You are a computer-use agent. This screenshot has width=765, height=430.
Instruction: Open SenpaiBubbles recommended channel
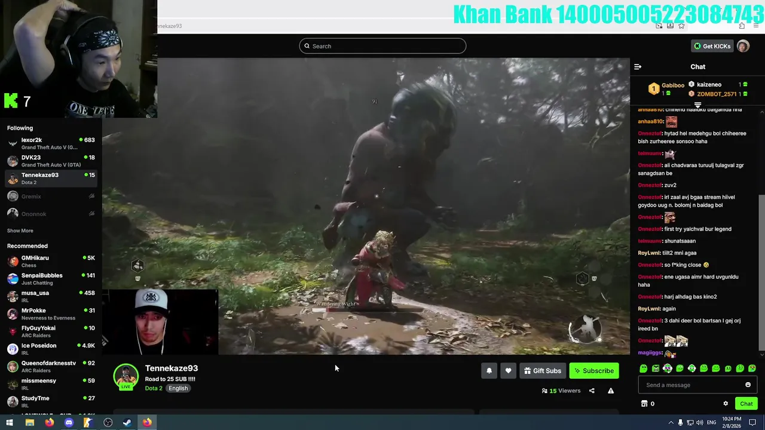point(51,278)
